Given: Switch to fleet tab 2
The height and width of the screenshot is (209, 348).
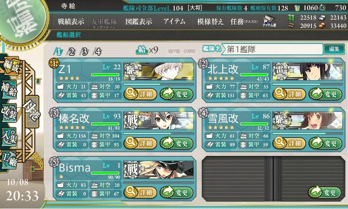Looking at the screenshot, I should pyautogui.click(x=71, y=52).
